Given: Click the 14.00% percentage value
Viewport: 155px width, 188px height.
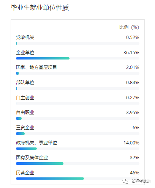Looking at the screenshot, I should pos(131,143).
